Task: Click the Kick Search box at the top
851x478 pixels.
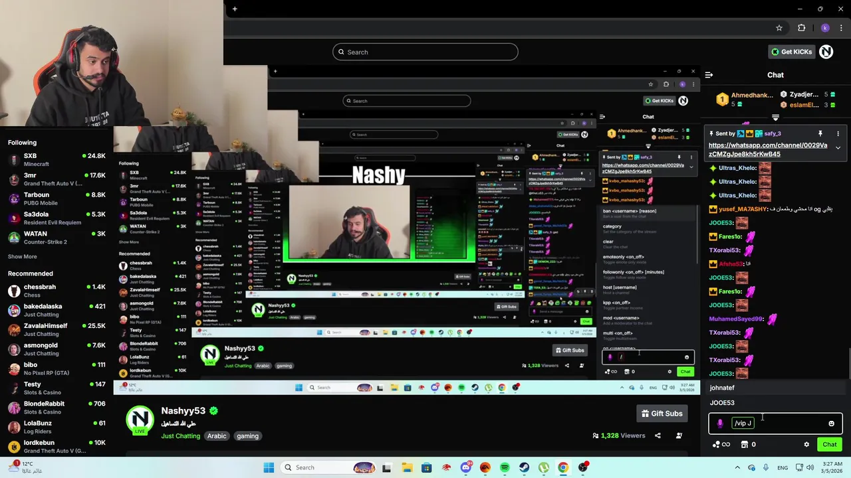Action: pyautogui.click(x=425, y=52)
